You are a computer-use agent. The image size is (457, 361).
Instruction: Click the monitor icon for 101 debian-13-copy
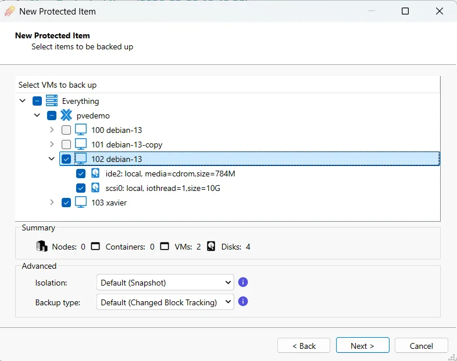tap(81, 145)
